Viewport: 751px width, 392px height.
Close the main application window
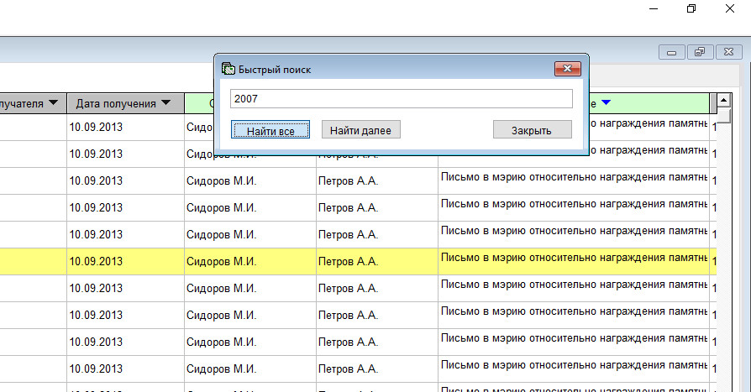click(729, 8)
